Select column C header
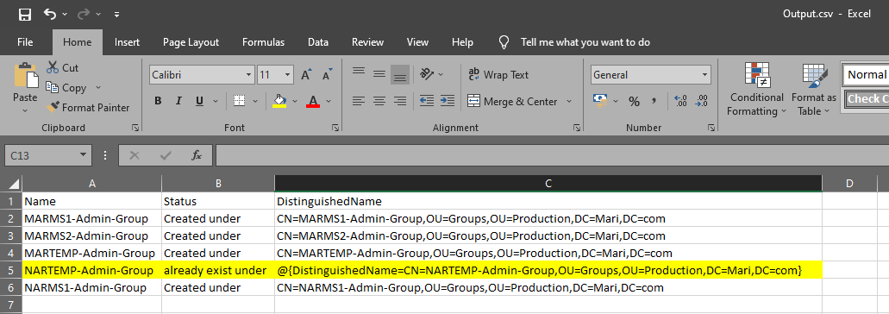This screenshot has width=889, height=314. 548,183
